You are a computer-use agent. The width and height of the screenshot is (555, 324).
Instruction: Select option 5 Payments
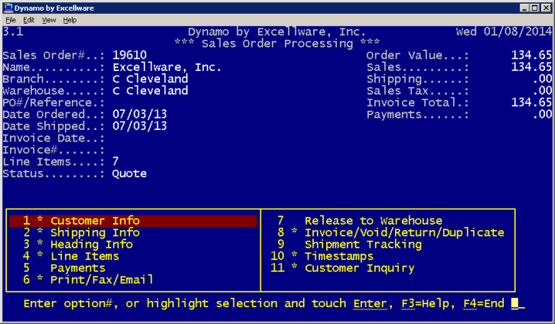click(64, 268)
